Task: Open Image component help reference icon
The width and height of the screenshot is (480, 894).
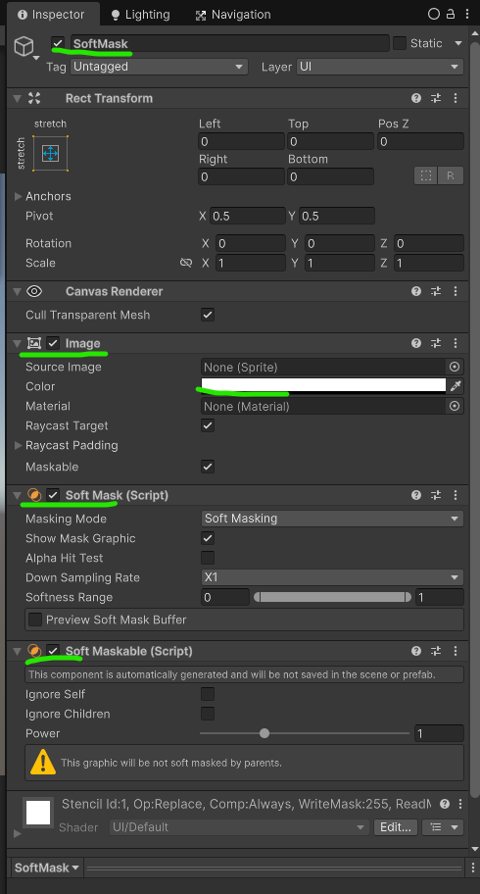Action: point(416,343)
